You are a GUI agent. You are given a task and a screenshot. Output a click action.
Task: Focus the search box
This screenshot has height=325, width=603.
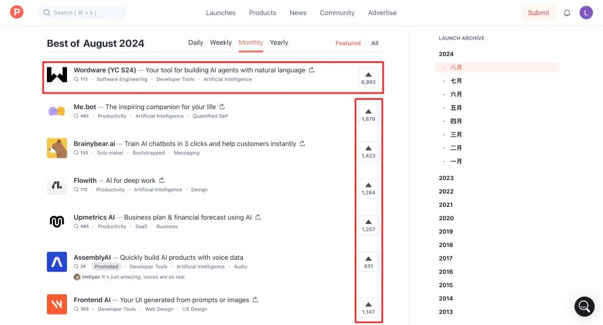click(x=82, y=13)
